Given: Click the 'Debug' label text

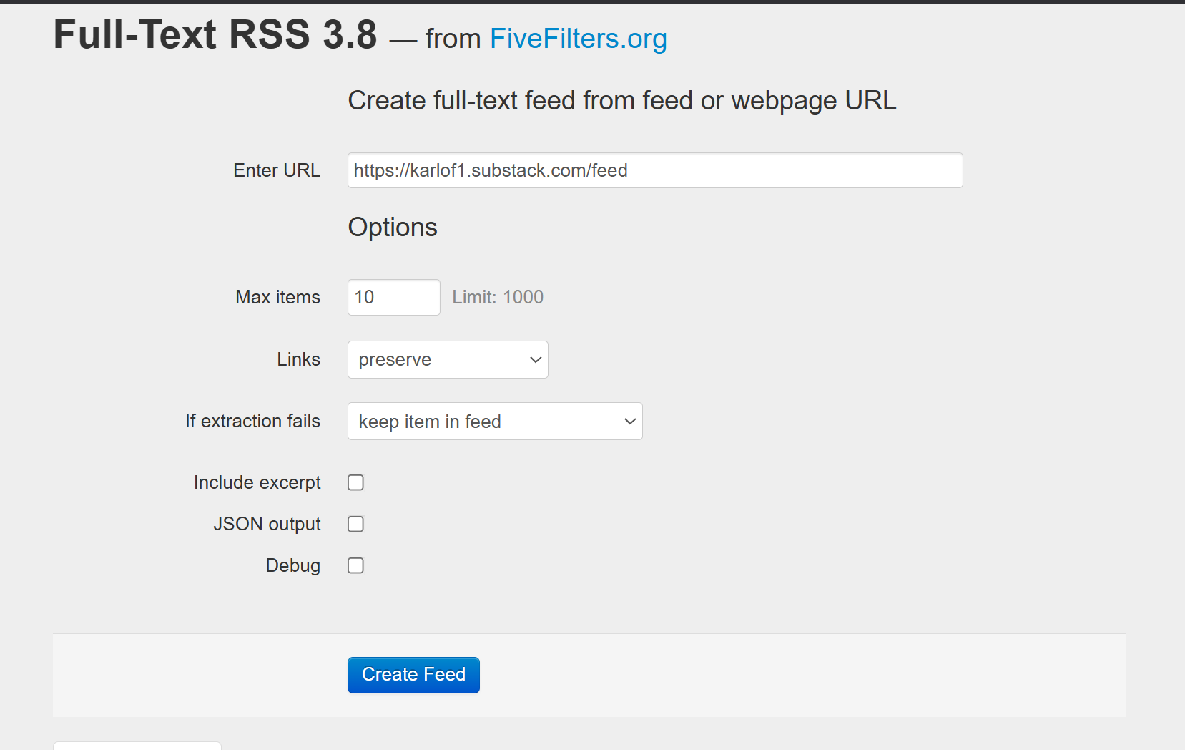Looking at the screenshot, I should pos(293,565).
